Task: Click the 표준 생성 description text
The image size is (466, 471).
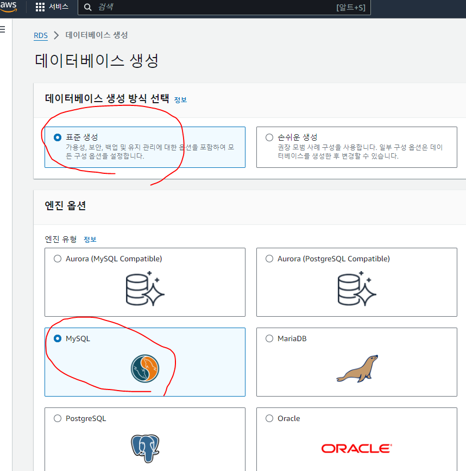Action: coord(150,152)
